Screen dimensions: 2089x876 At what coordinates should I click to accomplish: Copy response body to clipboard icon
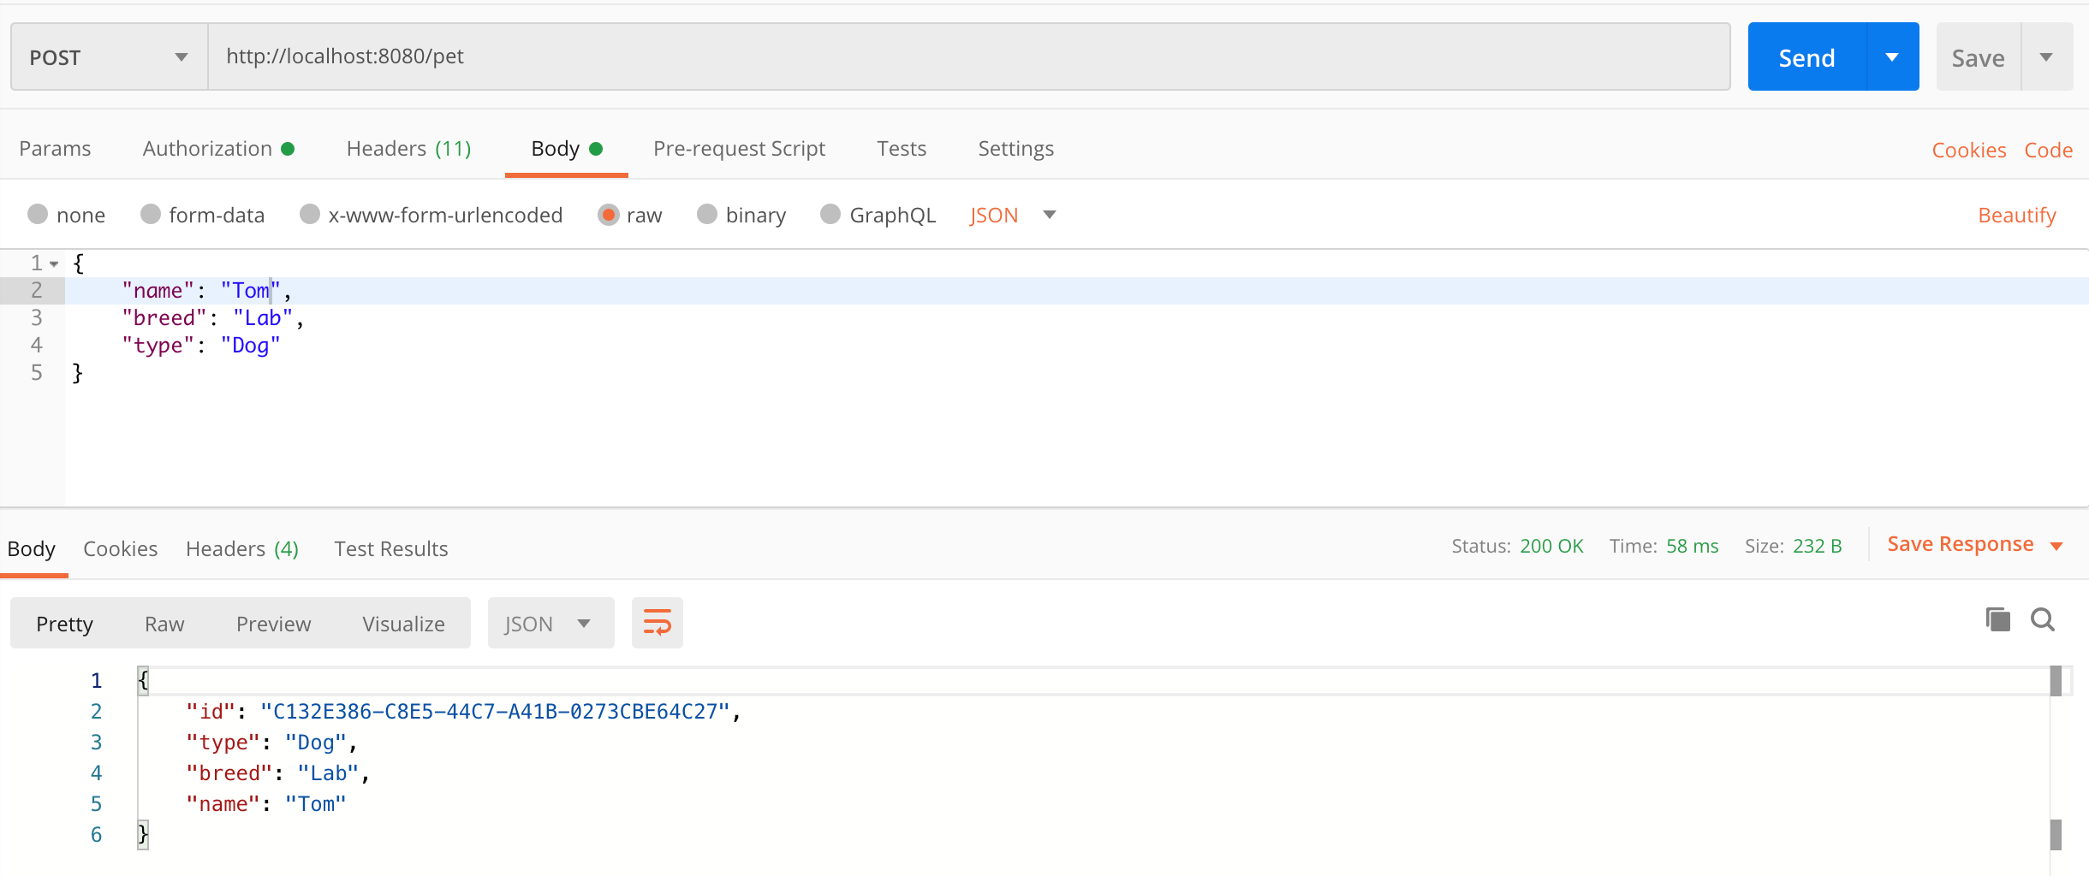(x=1998, y=619)
